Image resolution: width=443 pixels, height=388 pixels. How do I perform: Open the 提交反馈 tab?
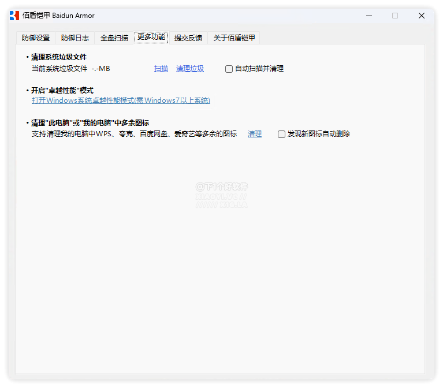(188, 38)
